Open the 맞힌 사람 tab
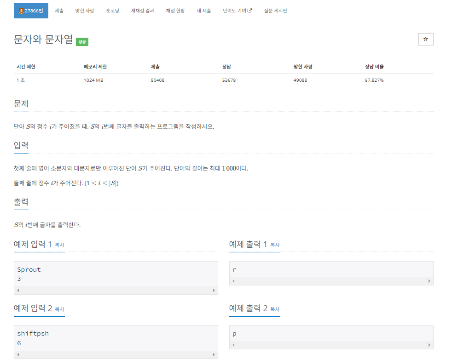452x359 pixels. click(84, 11)
